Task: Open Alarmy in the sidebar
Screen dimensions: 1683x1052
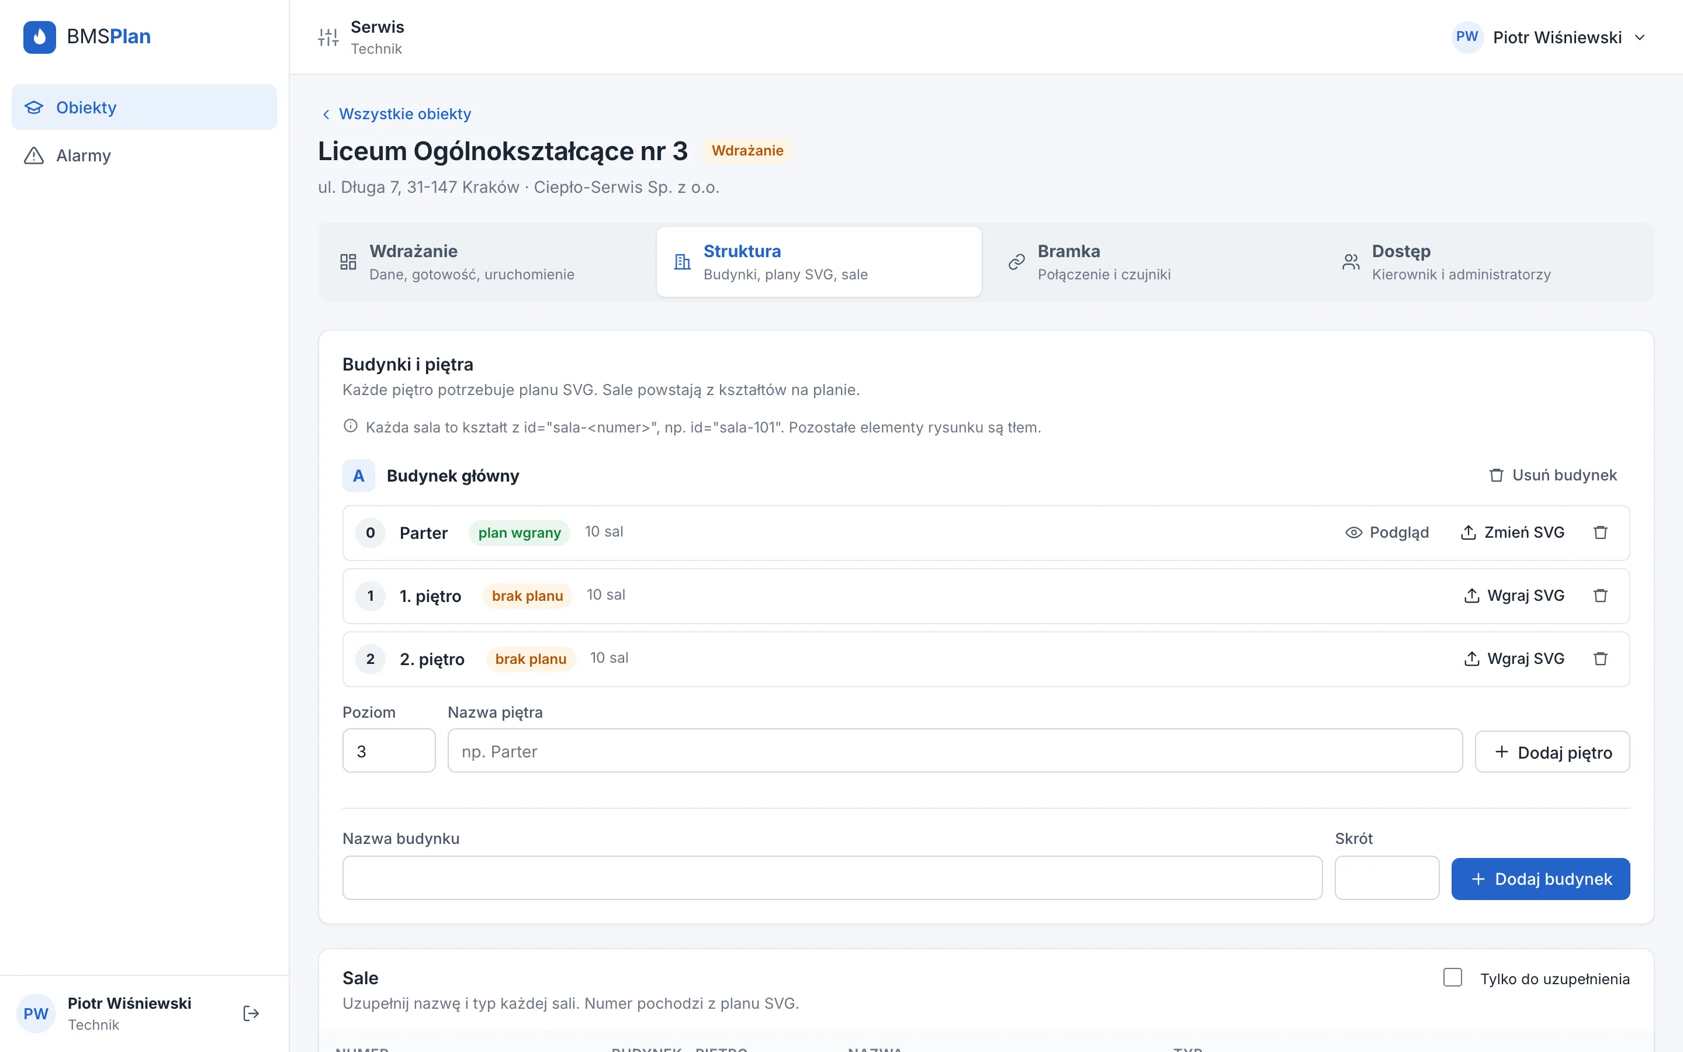Action: click(x=144, y=155)
